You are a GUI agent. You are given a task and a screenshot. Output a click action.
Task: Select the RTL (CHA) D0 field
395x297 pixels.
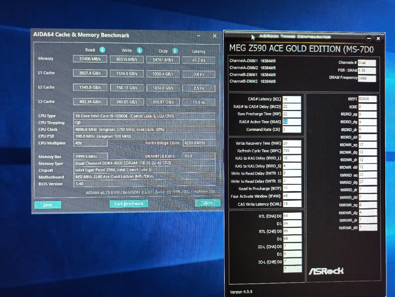pyautogui.click(x=292, y=216)
